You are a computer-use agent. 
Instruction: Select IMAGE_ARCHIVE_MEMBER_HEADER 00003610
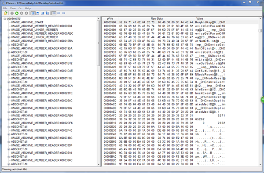point(41,153)
